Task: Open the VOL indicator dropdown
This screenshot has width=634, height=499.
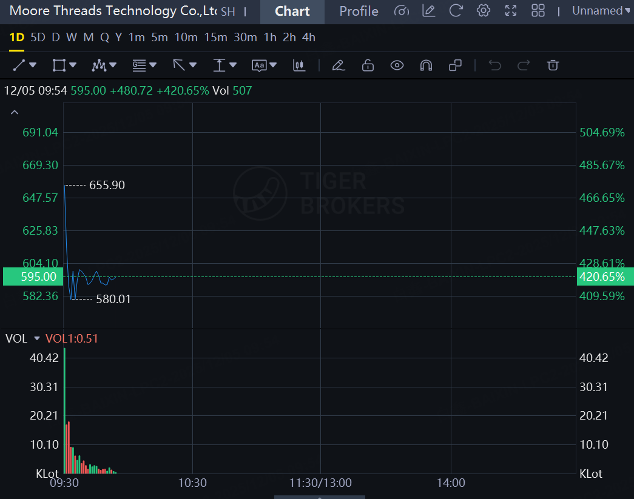Action: click(x=37, y=338)
